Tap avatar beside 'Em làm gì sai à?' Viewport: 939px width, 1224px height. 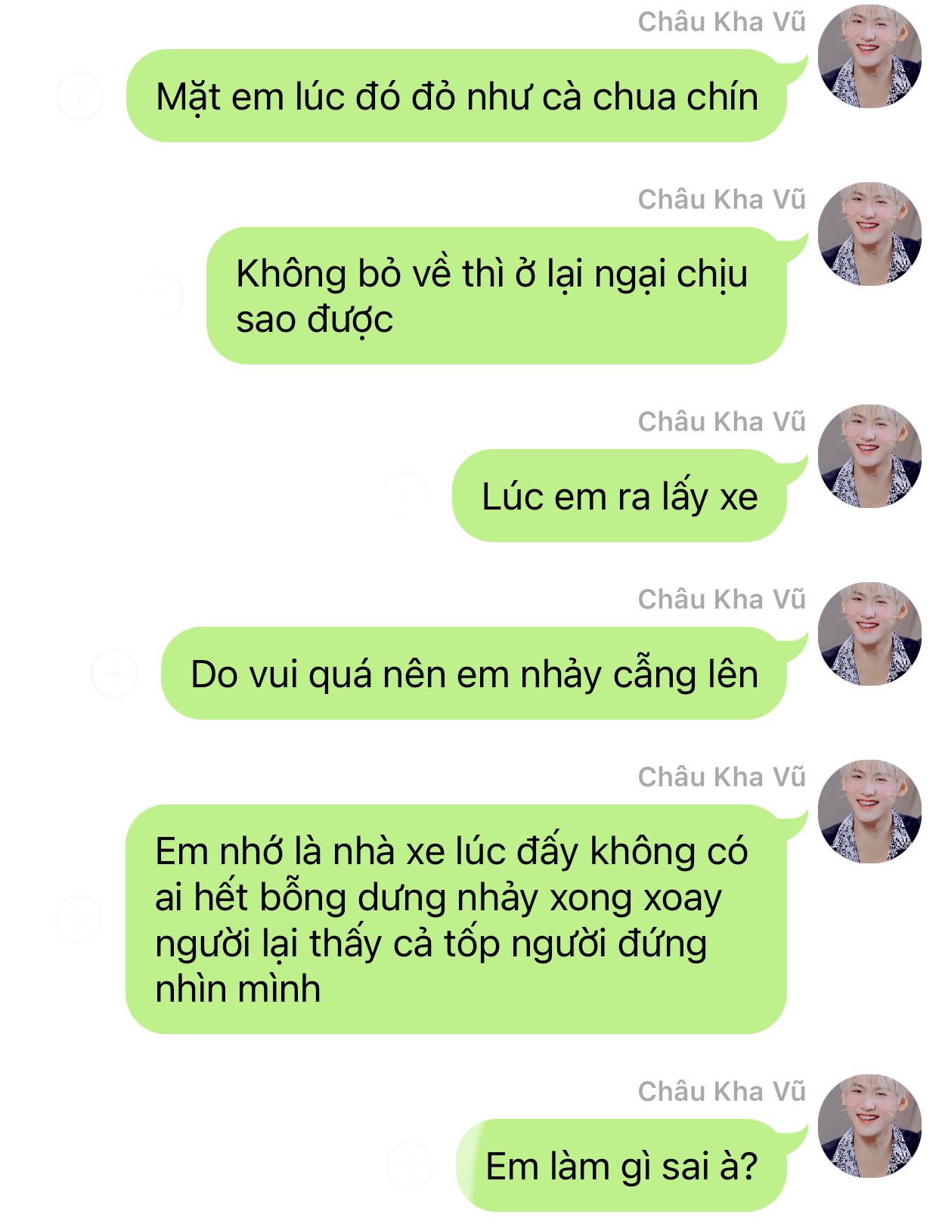coord(869,1126)
